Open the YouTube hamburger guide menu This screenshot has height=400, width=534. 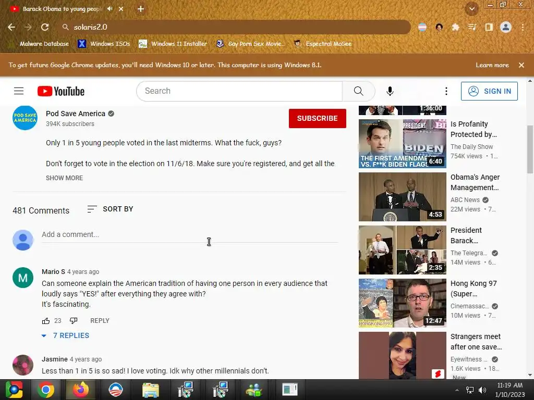point(19,91)
